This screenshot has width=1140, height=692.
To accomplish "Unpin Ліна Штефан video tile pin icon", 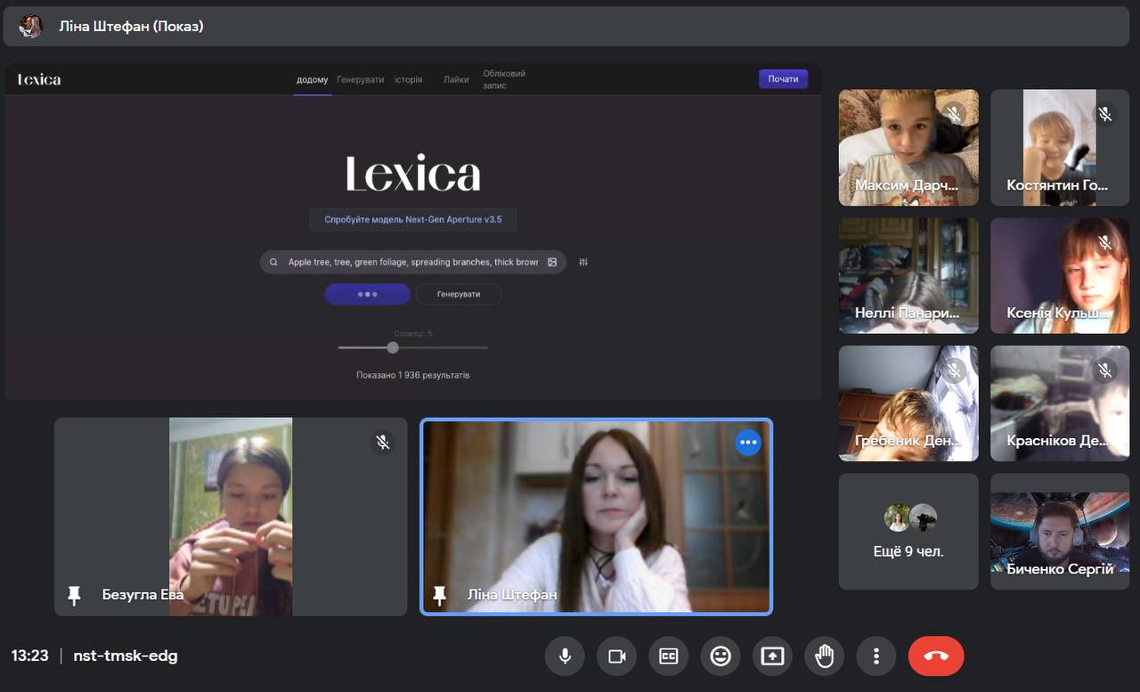I will [439, 595].
